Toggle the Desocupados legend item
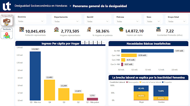The image size is (190, 106). coord(132,82)
